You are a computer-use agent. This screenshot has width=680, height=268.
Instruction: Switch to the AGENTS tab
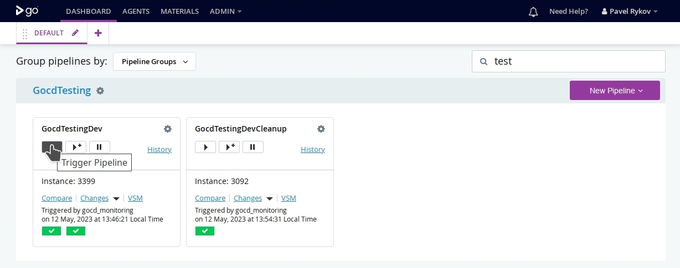[x=136, y=11]
